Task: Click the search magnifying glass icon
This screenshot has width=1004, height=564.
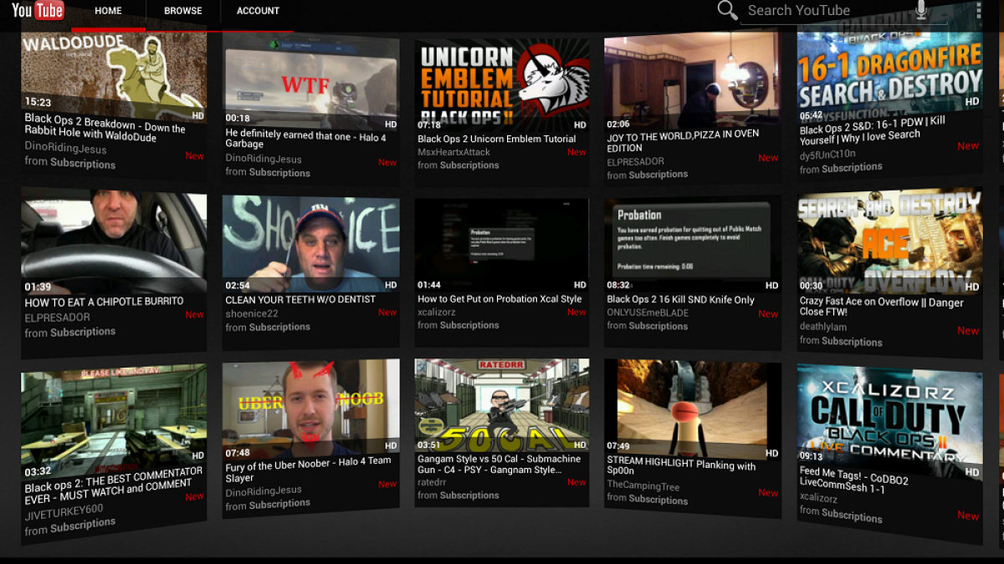Action: point(727,10)
